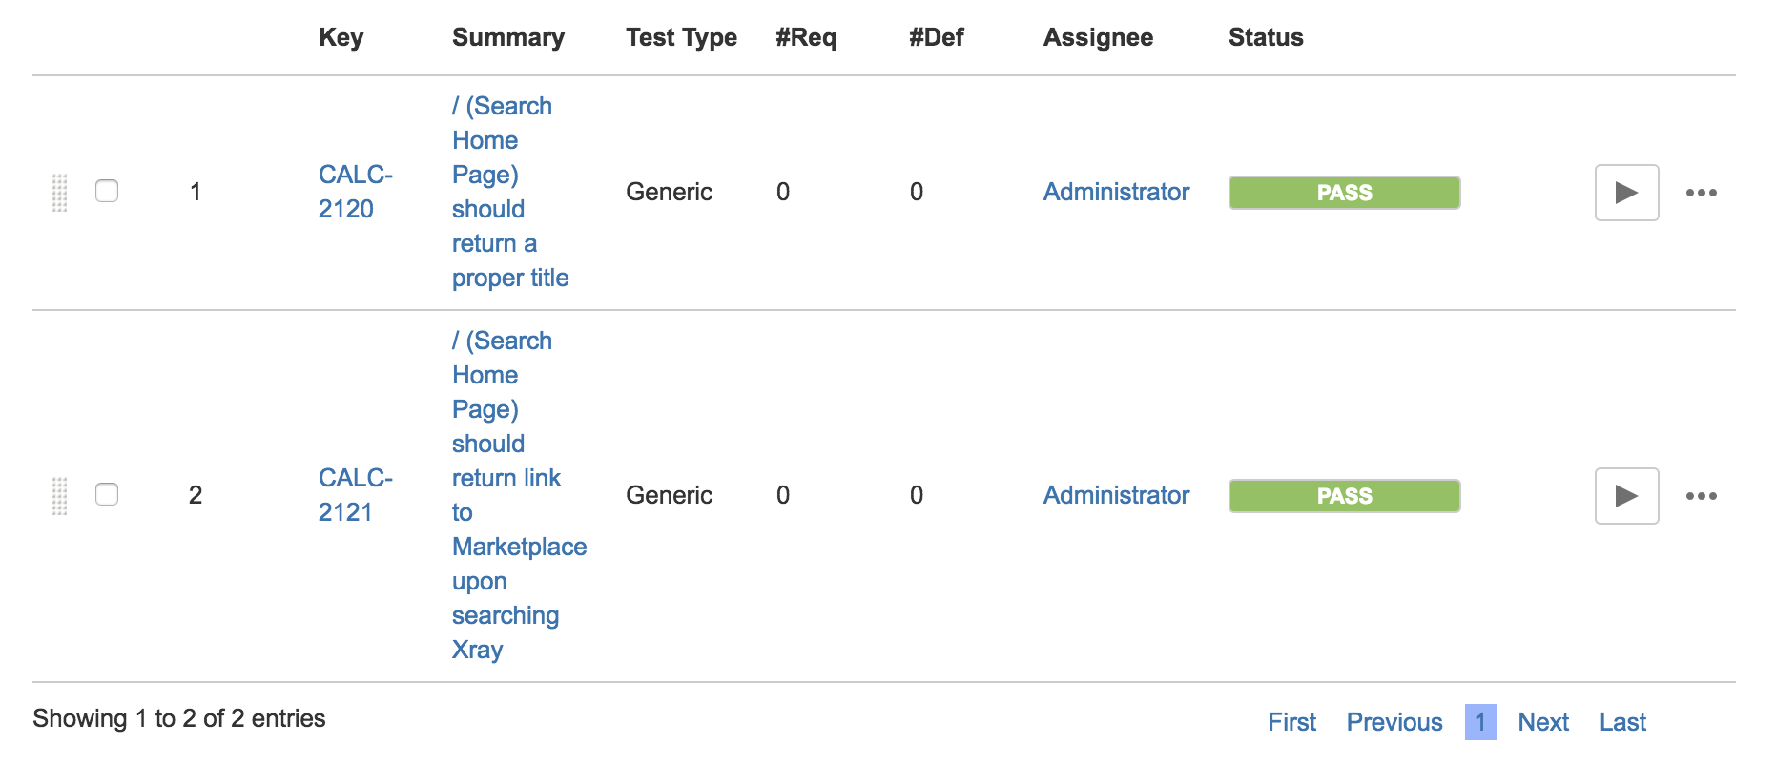This screenshot has height=765, width=1776.
Task: Open summary 'should return a proper title'
Action: coord(510,192)
